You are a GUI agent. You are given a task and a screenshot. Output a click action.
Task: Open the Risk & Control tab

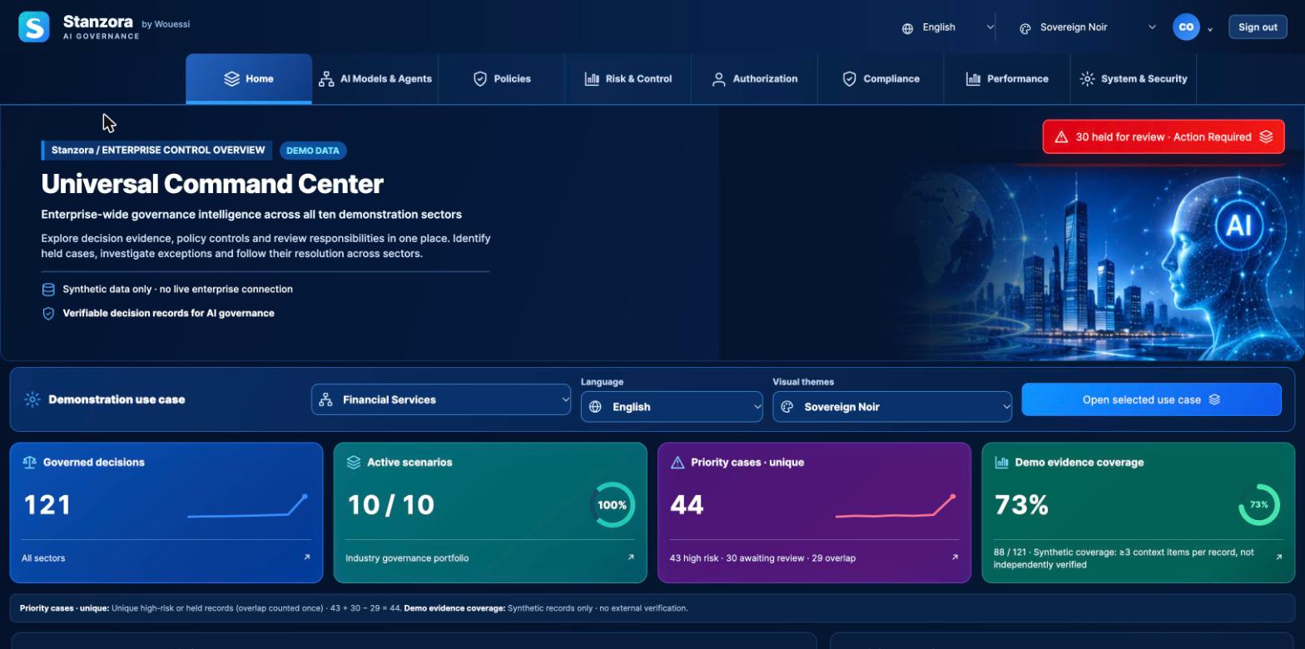(x=628, y=79)
